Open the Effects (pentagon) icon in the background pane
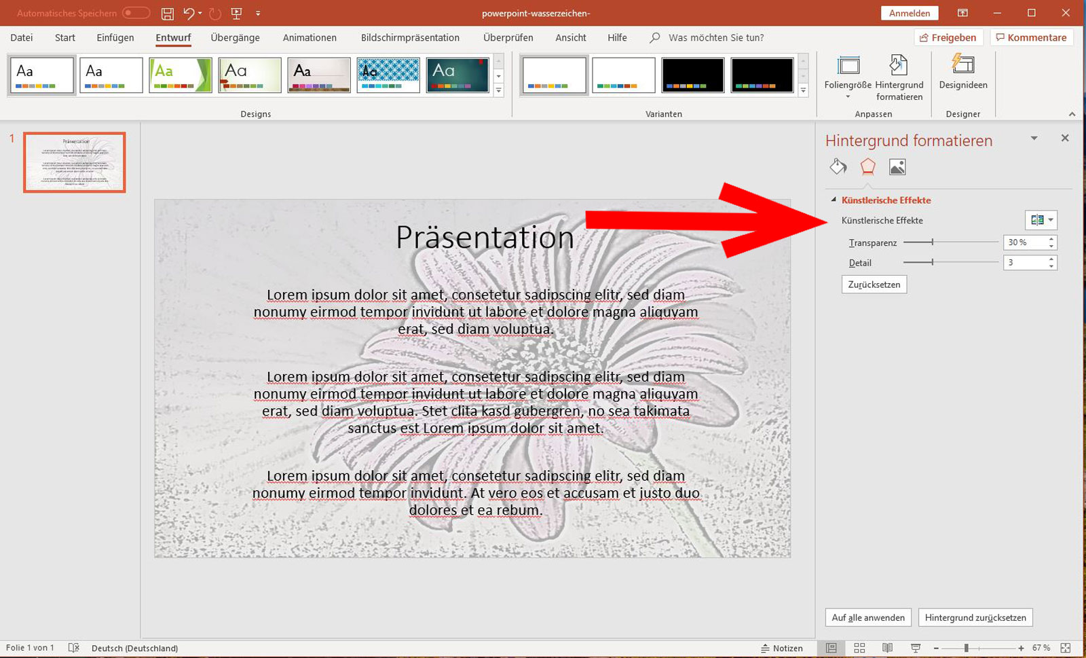The image size is (1086, 658). [x=867, y=166]
